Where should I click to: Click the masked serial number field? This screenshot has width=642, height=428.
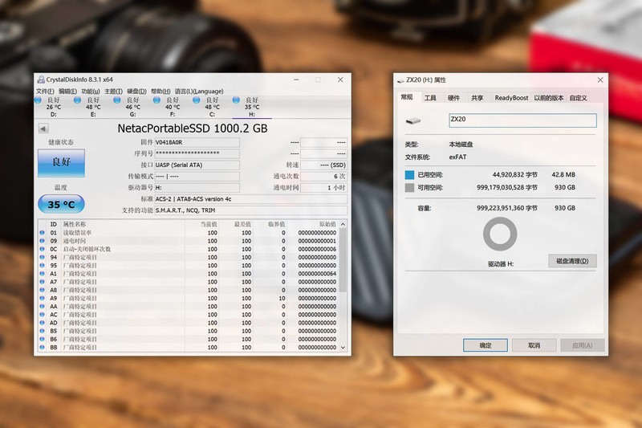pyautogui.click(x=197, y=153)
